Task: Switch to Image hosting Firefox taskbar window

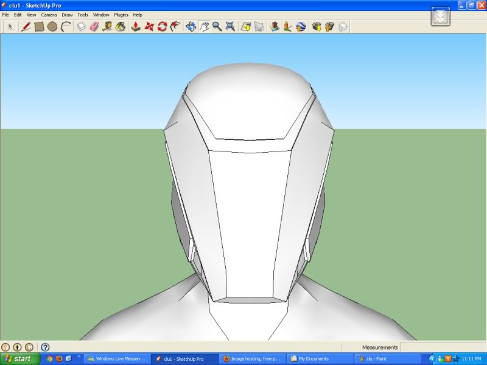Action: coord(252,359)
